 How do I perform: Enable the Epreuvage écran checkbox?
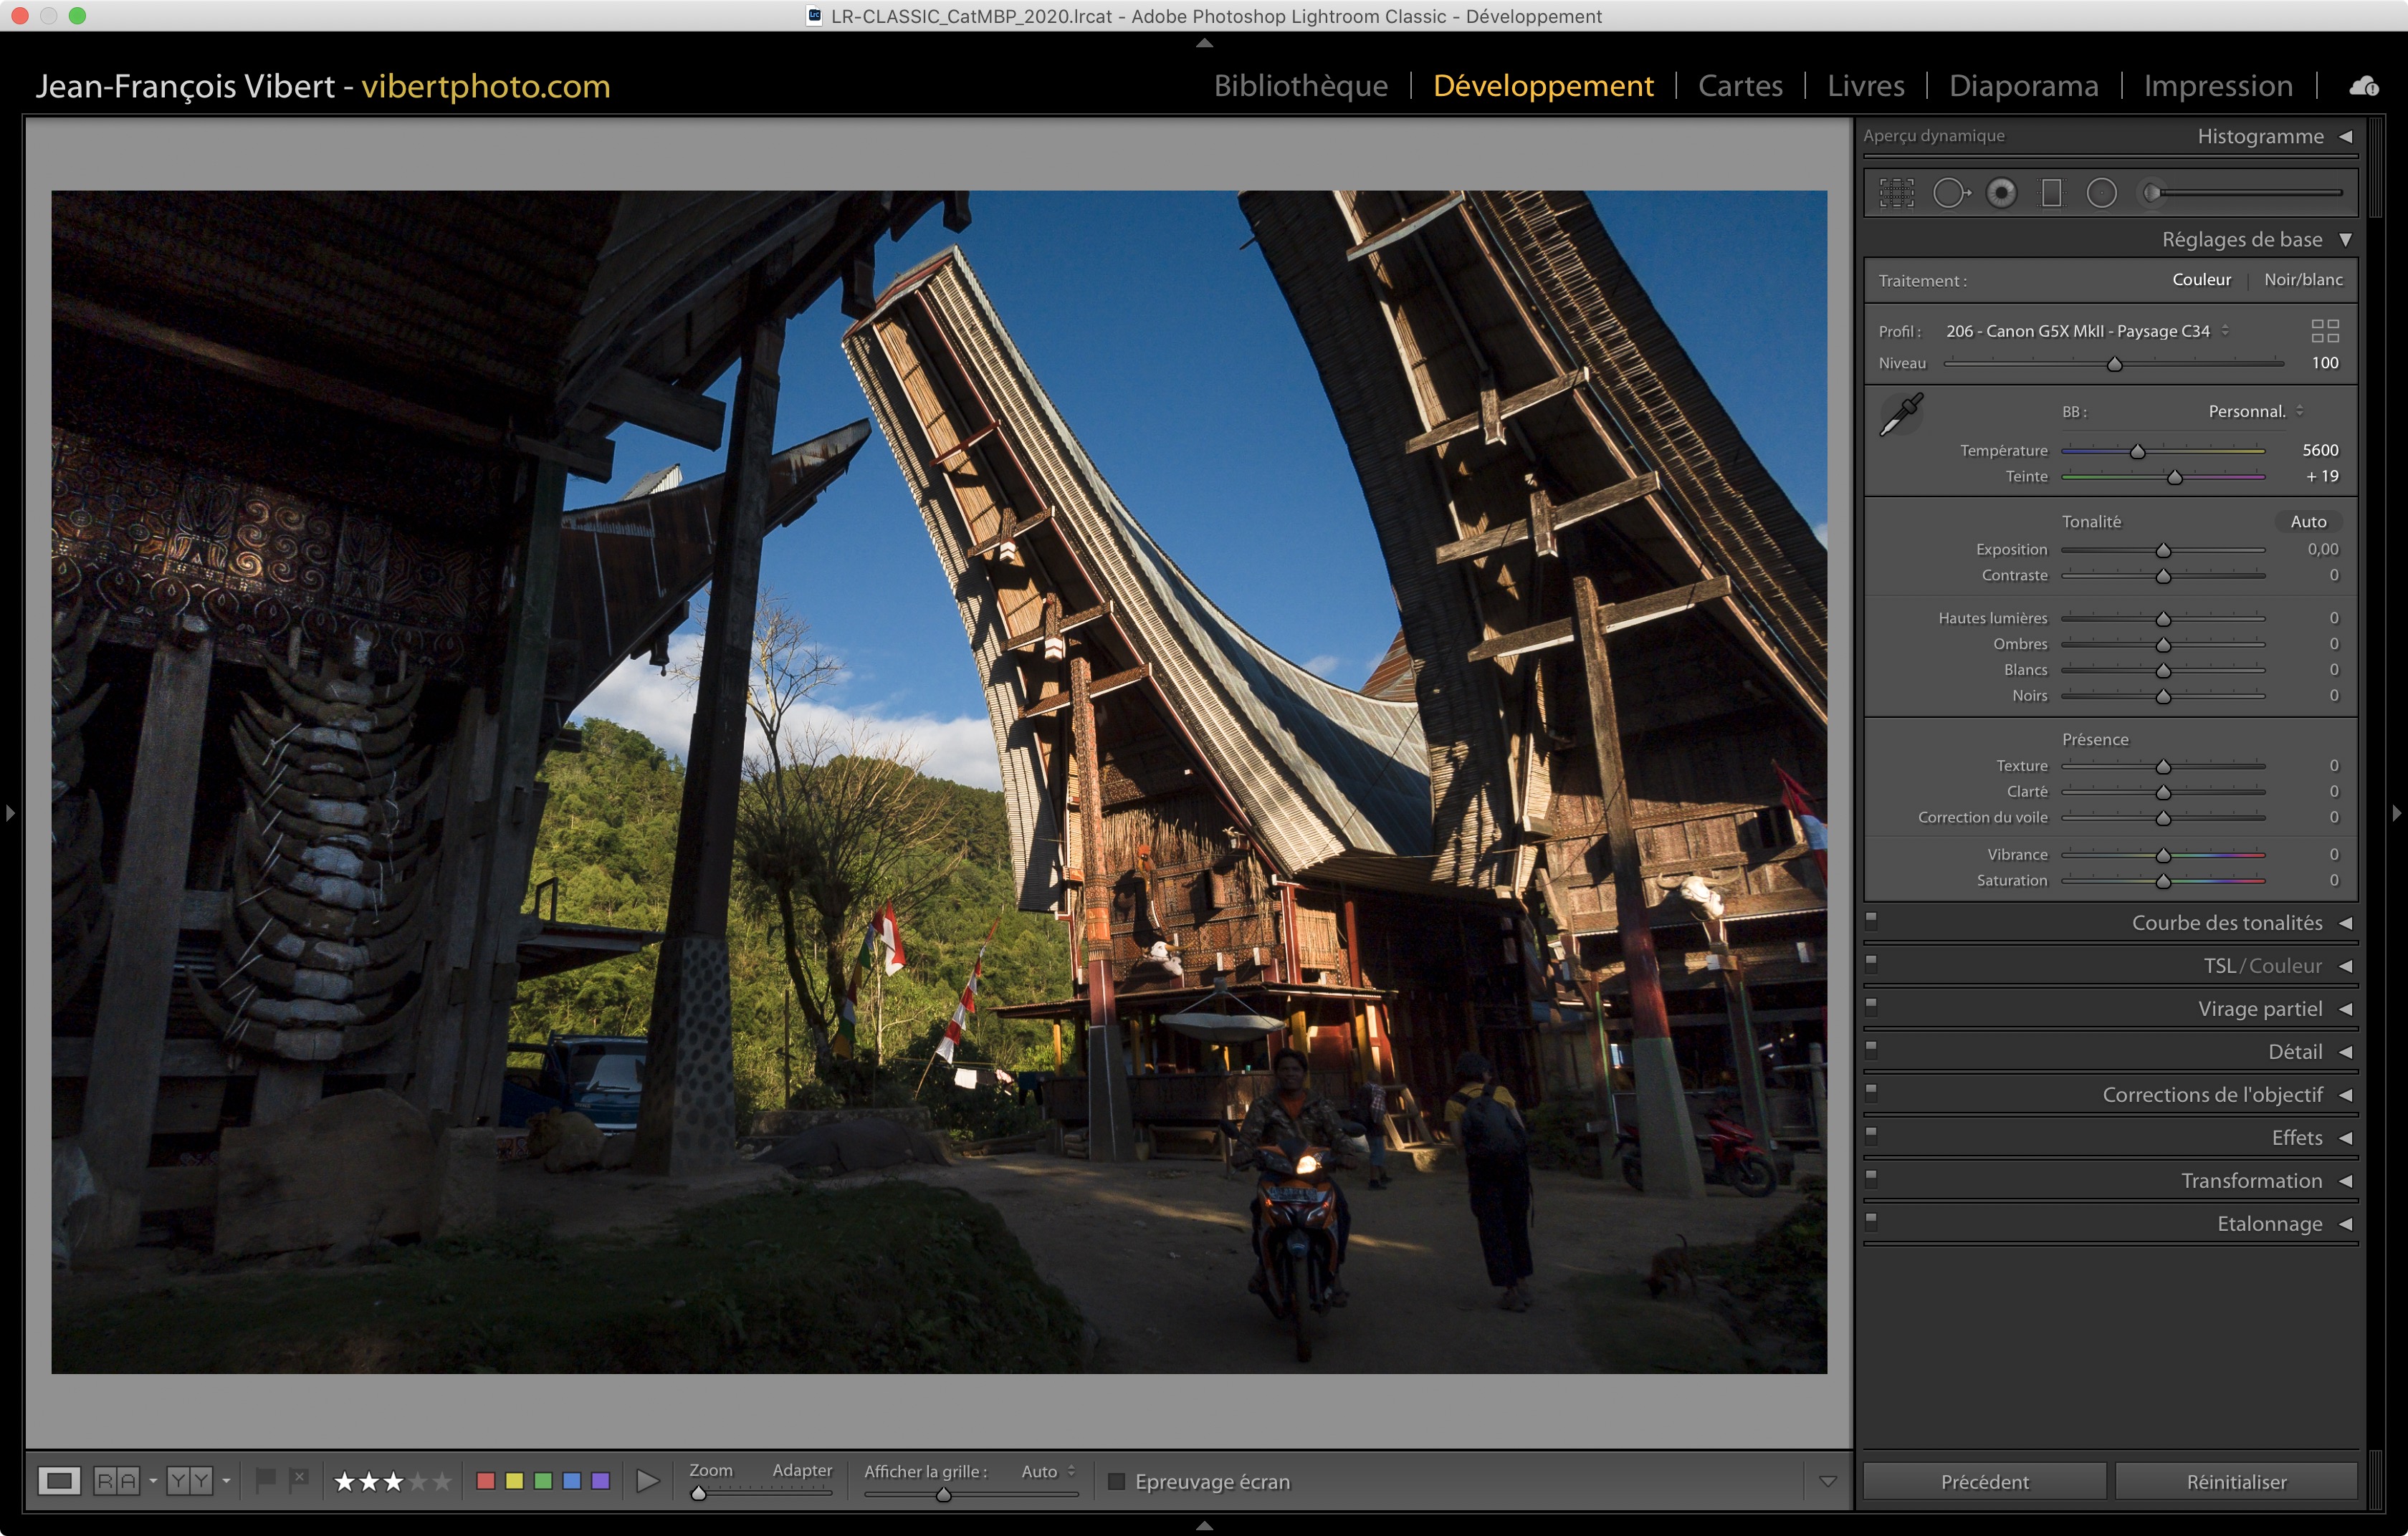(x=1117, y=1481)
